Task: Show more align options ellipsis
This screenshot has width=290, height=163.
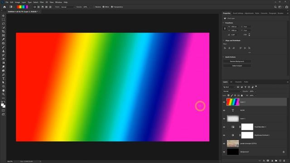Action: tap(250, 53)
